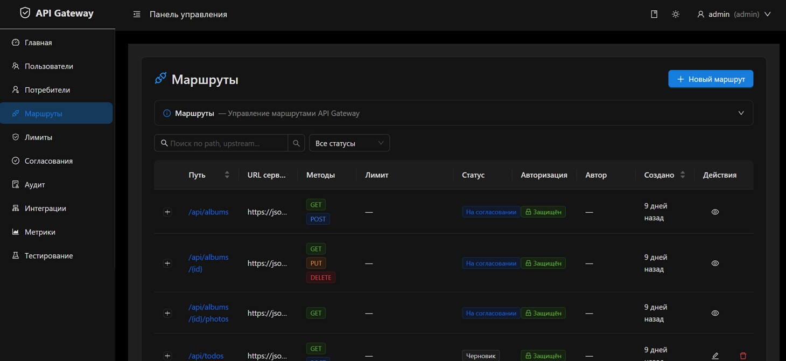This screenshot has width=786, height=361.
Task: Toggle the sidebar with the hamburger icon
Action: pos(136,14)
